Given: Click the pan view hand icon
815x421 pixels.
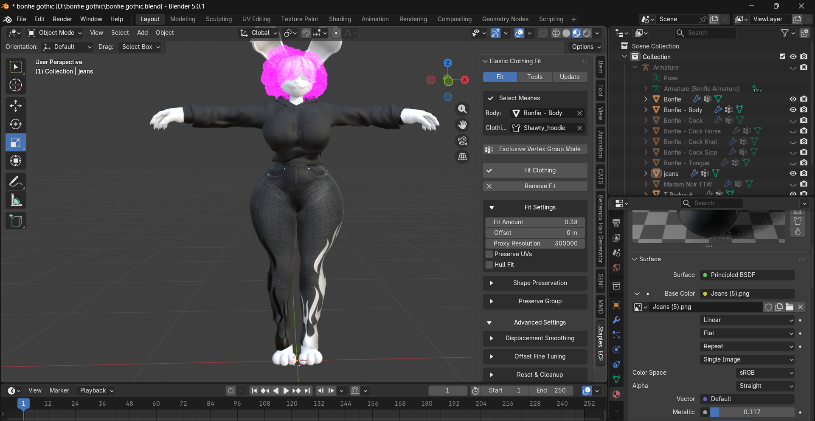Looking at the screenshot, I should pyautogui.click(x=462, y=125).
